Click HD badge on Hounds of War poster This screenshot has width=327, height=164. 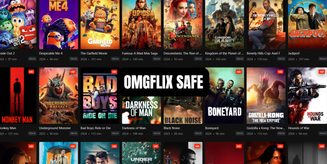point(322,72)
